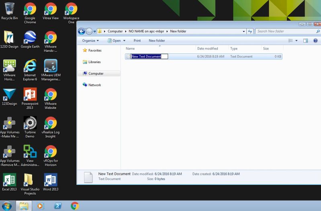This screenshot has width=321, height=211.
Task: Click the Search New folder box
Action: pyautogui.click(x=285, y=31)
